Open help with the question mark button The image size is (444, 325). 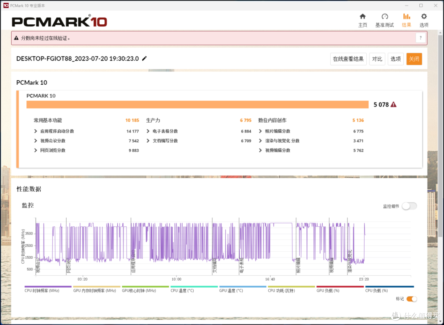421,38
